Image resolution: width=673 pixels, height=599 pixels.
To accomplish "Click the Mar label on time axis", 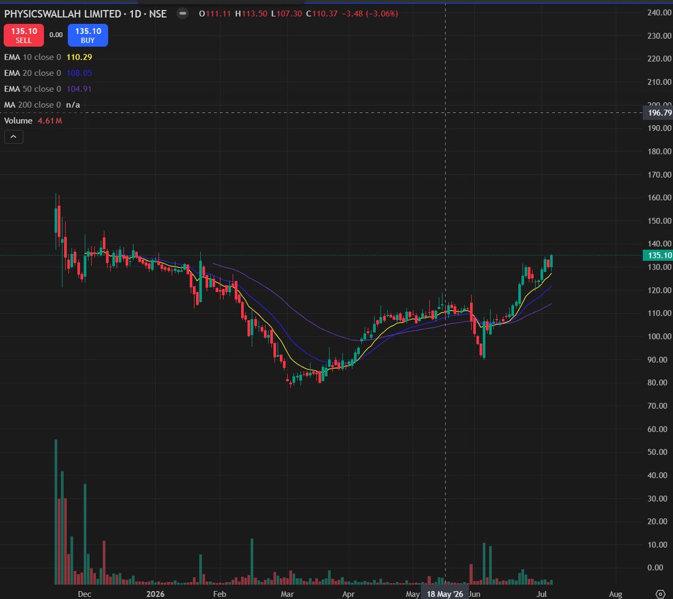I will point(287,594).
